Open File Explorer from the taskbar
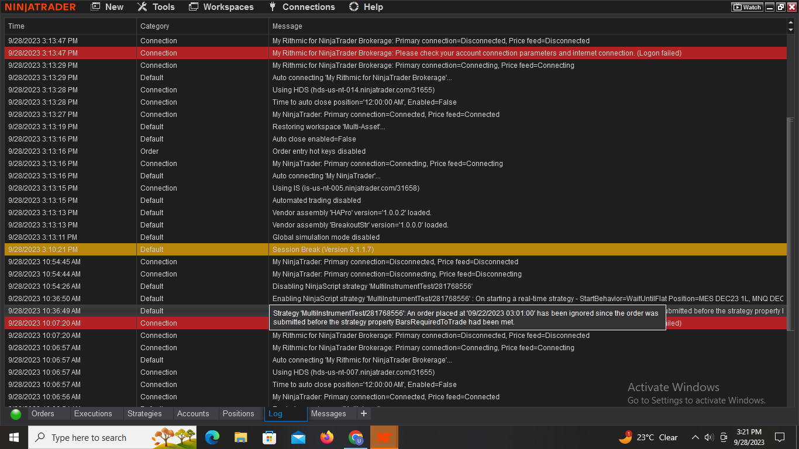The width and height of the screenshot is (799, 449). click(240, 437)
